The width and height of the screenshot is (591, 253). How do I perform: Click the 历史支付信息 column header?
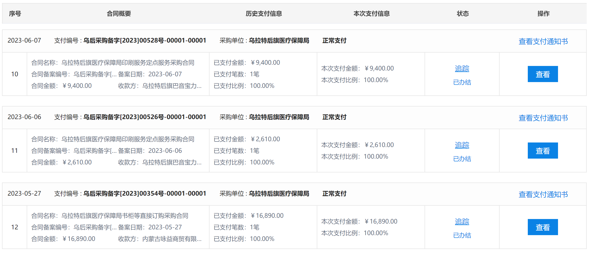[x=264, y=14]
